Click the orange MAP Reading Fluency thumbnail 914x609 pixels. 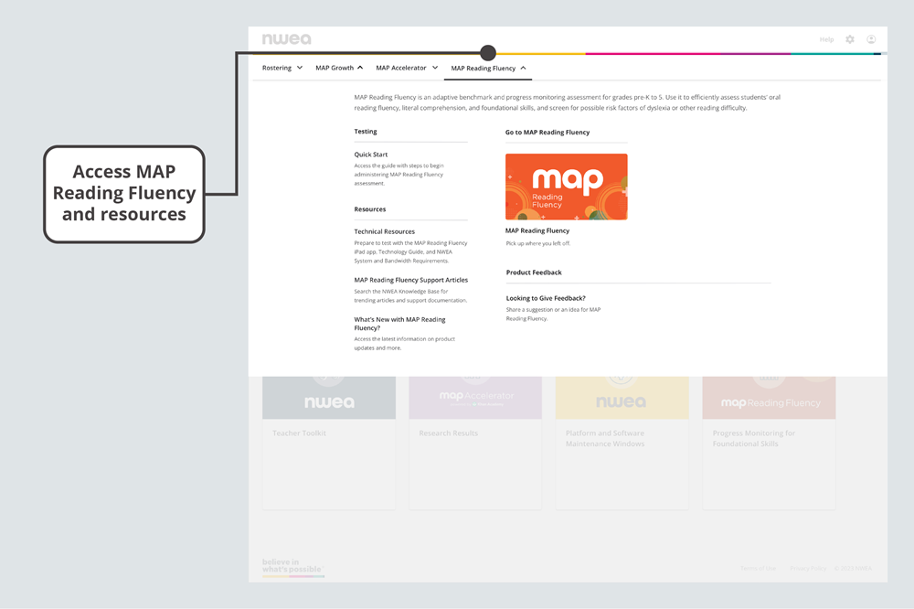click(567, 187)
